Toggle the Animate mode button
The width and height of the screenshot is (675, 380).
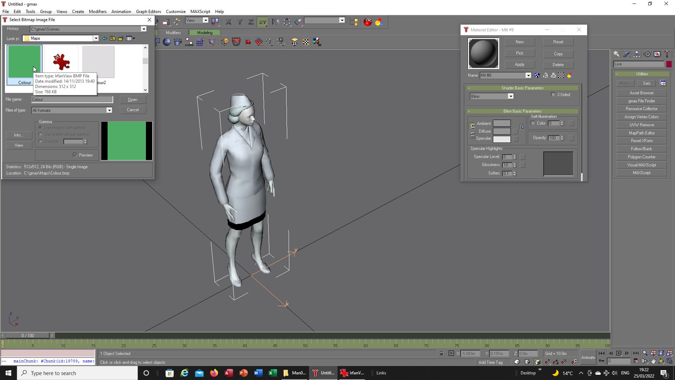pos(588,357)
